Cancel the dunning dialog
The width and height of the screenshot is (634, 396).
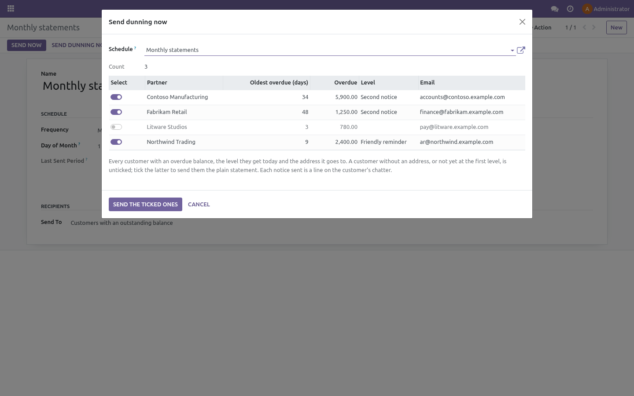pos(199,204)
